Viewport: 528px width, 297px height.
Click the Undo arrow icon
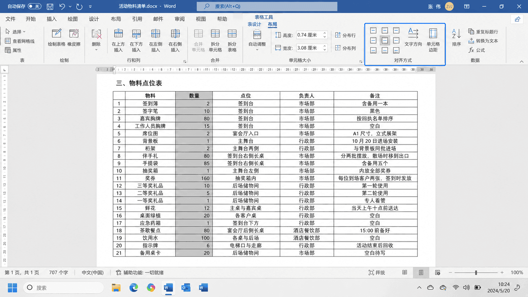pos(62,6)
